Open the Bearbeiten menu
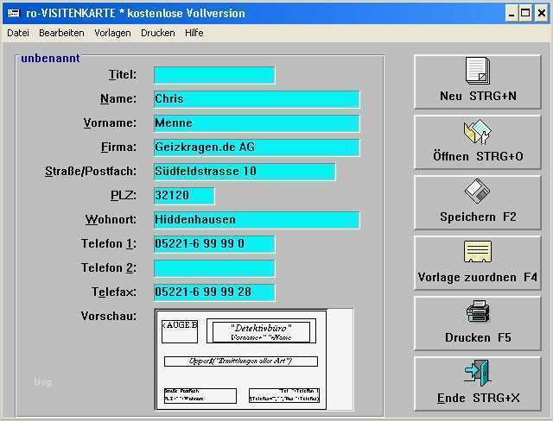This screenshot has height=421, width=553. click(61, 33)
